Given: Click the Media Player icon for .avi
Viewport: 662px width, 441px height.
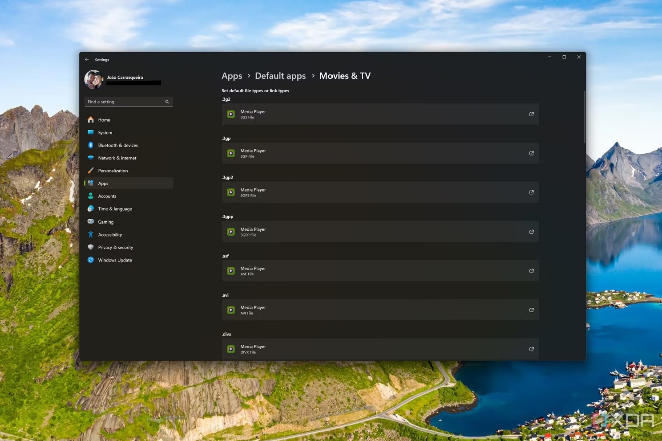Looking at the screenshot, I should pyautogui.click(x=231, y=310).
